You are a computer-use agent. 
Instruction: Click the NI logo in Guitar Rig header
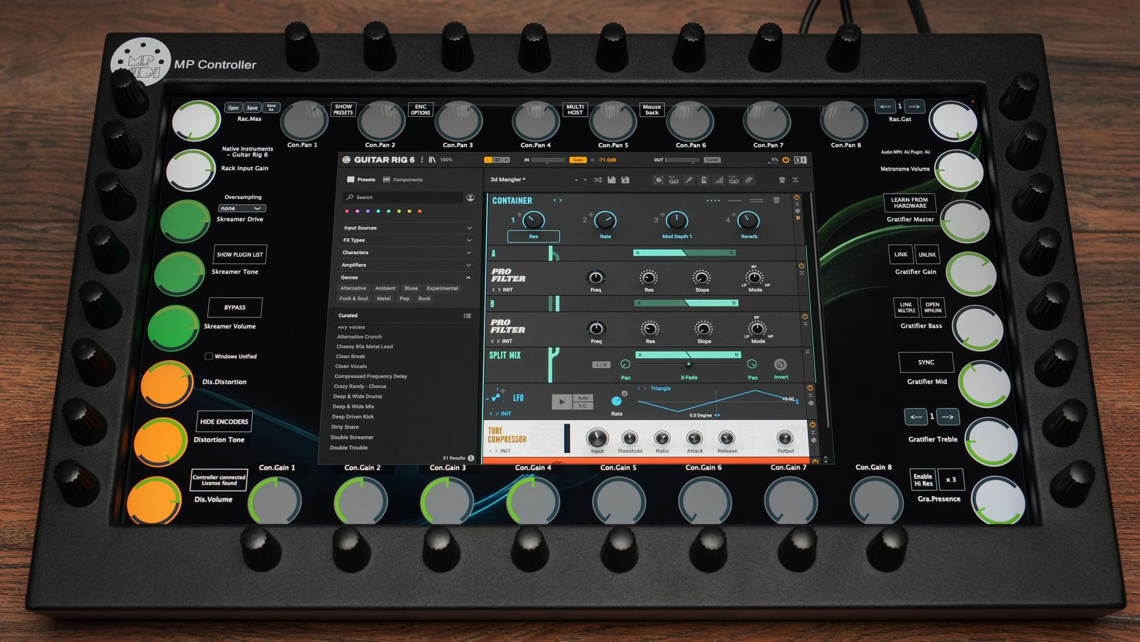(x=800, y=160)
